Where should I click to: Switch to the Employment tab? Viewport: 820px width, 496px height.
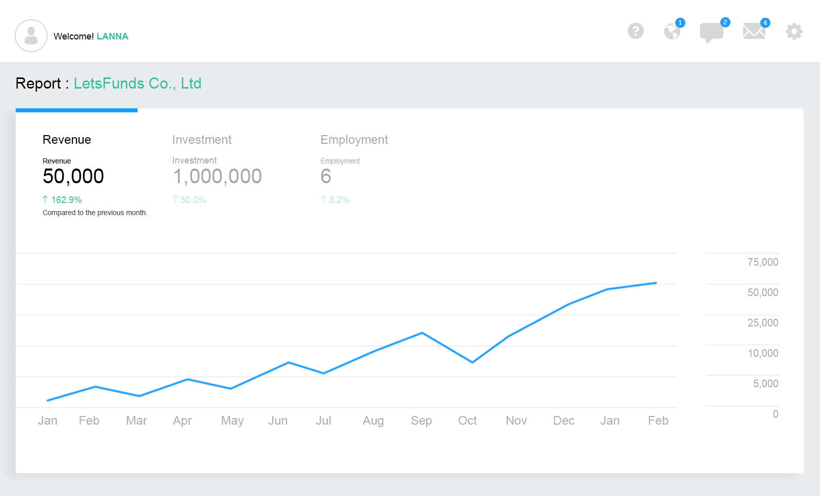354,140
